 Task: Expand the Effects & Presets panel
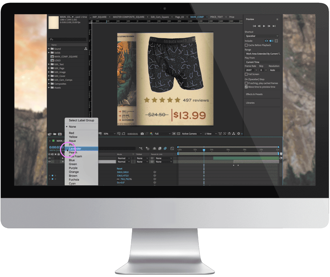(x=254, y=94)
